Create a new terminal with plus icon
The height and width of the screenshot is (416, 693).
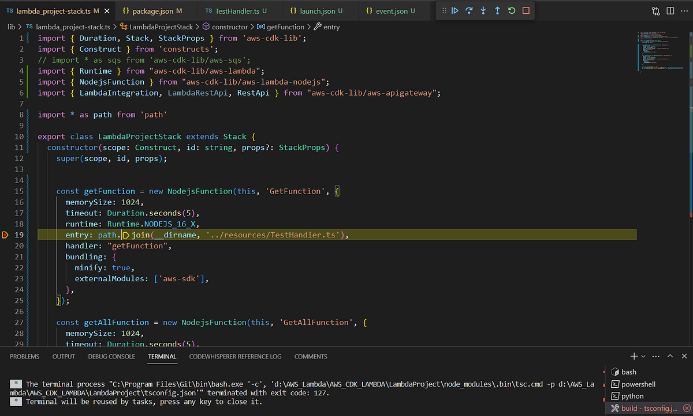tap(634, 357)
